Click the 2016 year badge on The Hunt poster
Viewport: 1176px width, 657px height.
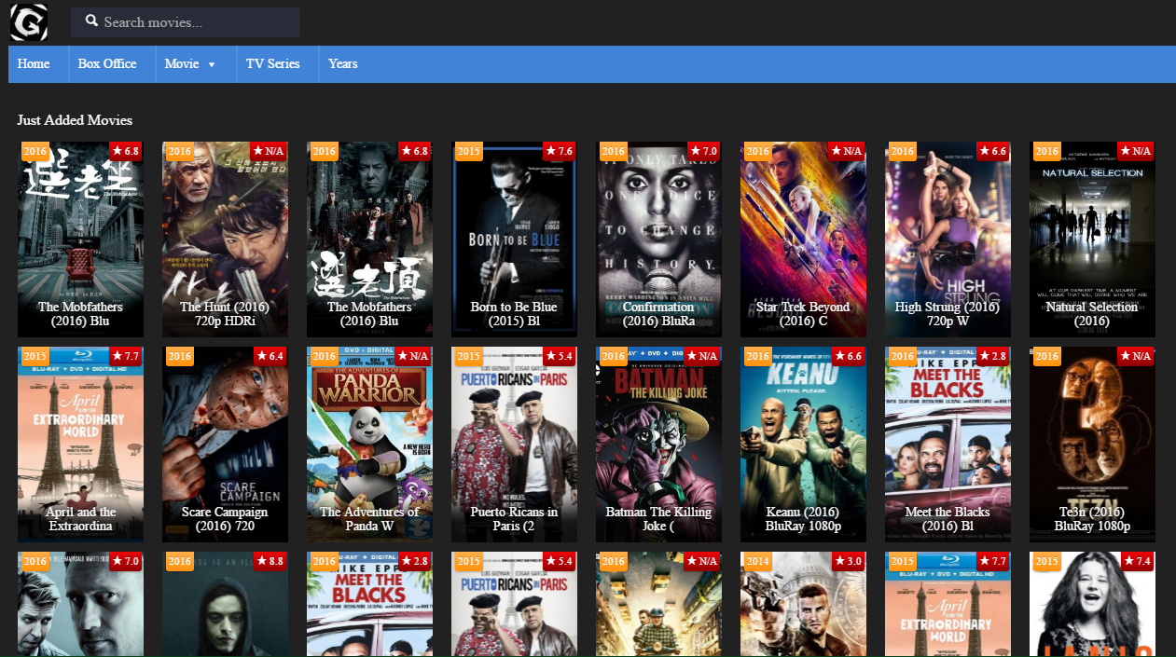point(179,150)
